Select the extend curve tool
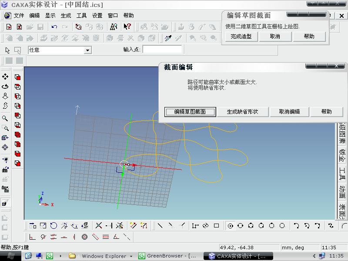 [110, 226]
